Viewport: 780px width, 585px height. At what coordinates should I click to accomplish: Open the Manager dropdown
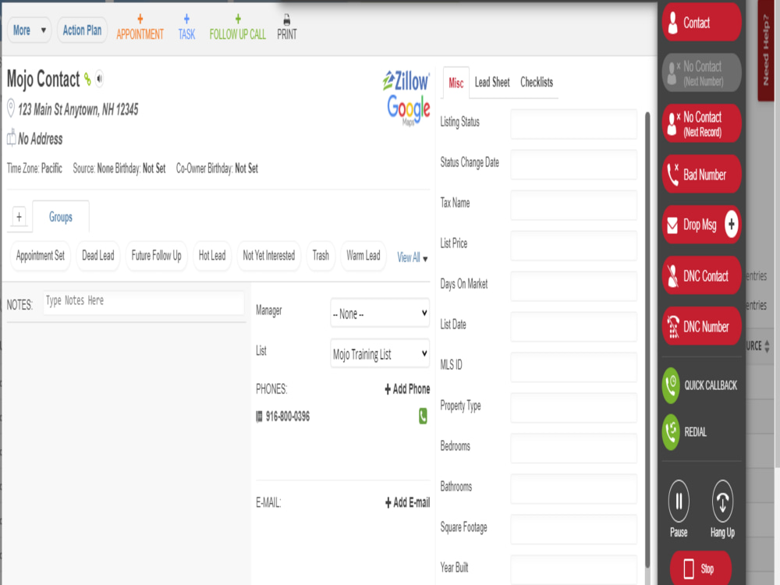tap(380, 313)
